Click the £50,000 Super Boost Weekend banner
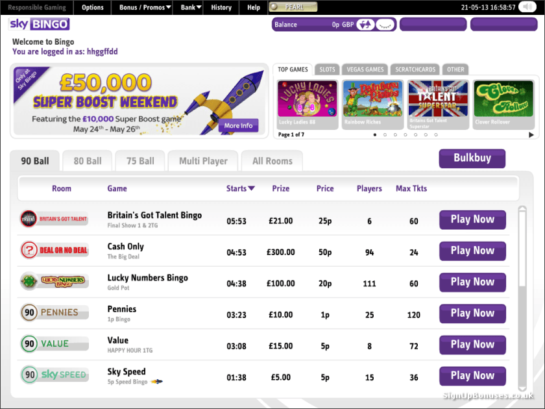Viewport: 545px width, 409px height. point(139,101)
